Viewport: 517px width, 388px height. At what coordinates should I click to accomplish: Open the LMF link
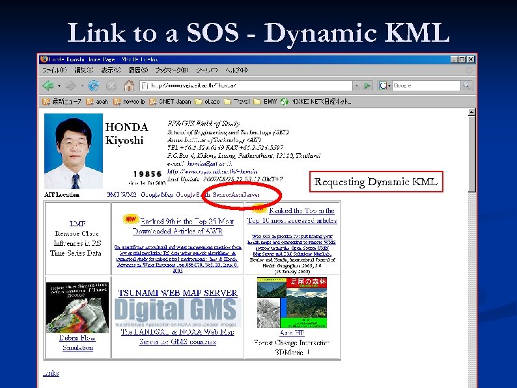tap(77, 224)
